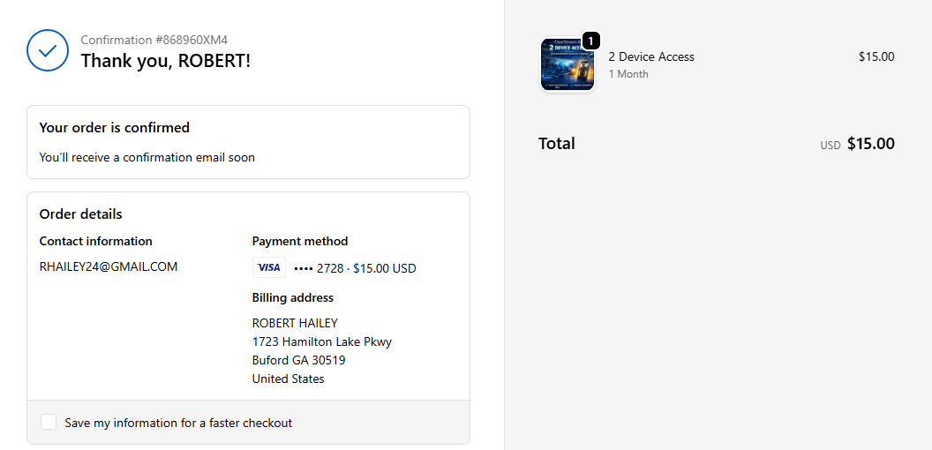Select the RHAILEY24@GMAIL.COM contact email
Screen dimensions: 932x450
[x=109, y=266]
